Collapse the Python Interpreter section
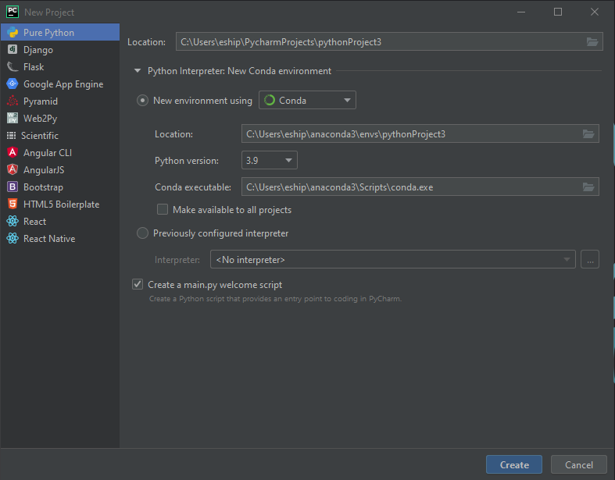The height and width of the screenshot is (480, 615). pyautogui.click(x=138, y=71)
